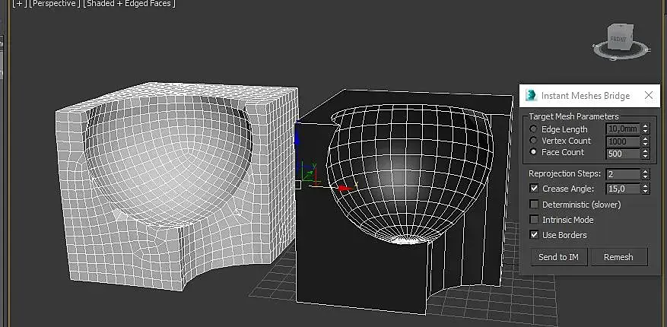Click the Send to IM button
667x327 pixels.
click(559, 257)
